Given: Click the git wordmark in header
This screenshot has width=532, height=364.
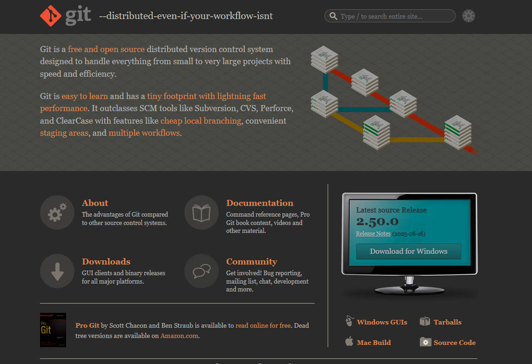Looking at the screenshot, I should (78, 16).
